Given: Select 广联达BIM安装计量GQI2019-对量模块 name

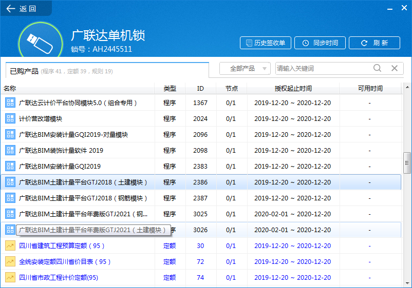Looking at the screenshot, I should pyautogui.click(x=73, y=134).
